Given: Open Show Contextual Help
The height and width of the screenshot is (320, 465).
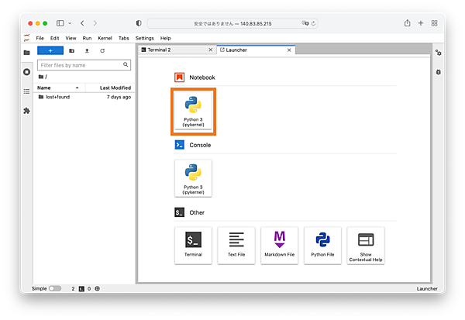Looking at the screenshot, I should [365, 245].
